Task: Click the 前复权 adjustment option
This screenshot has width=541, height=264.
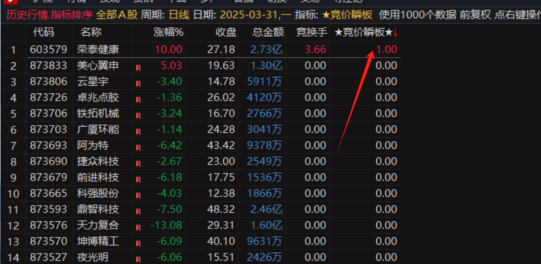Action: pyautogui.click(x=475, y=15)
